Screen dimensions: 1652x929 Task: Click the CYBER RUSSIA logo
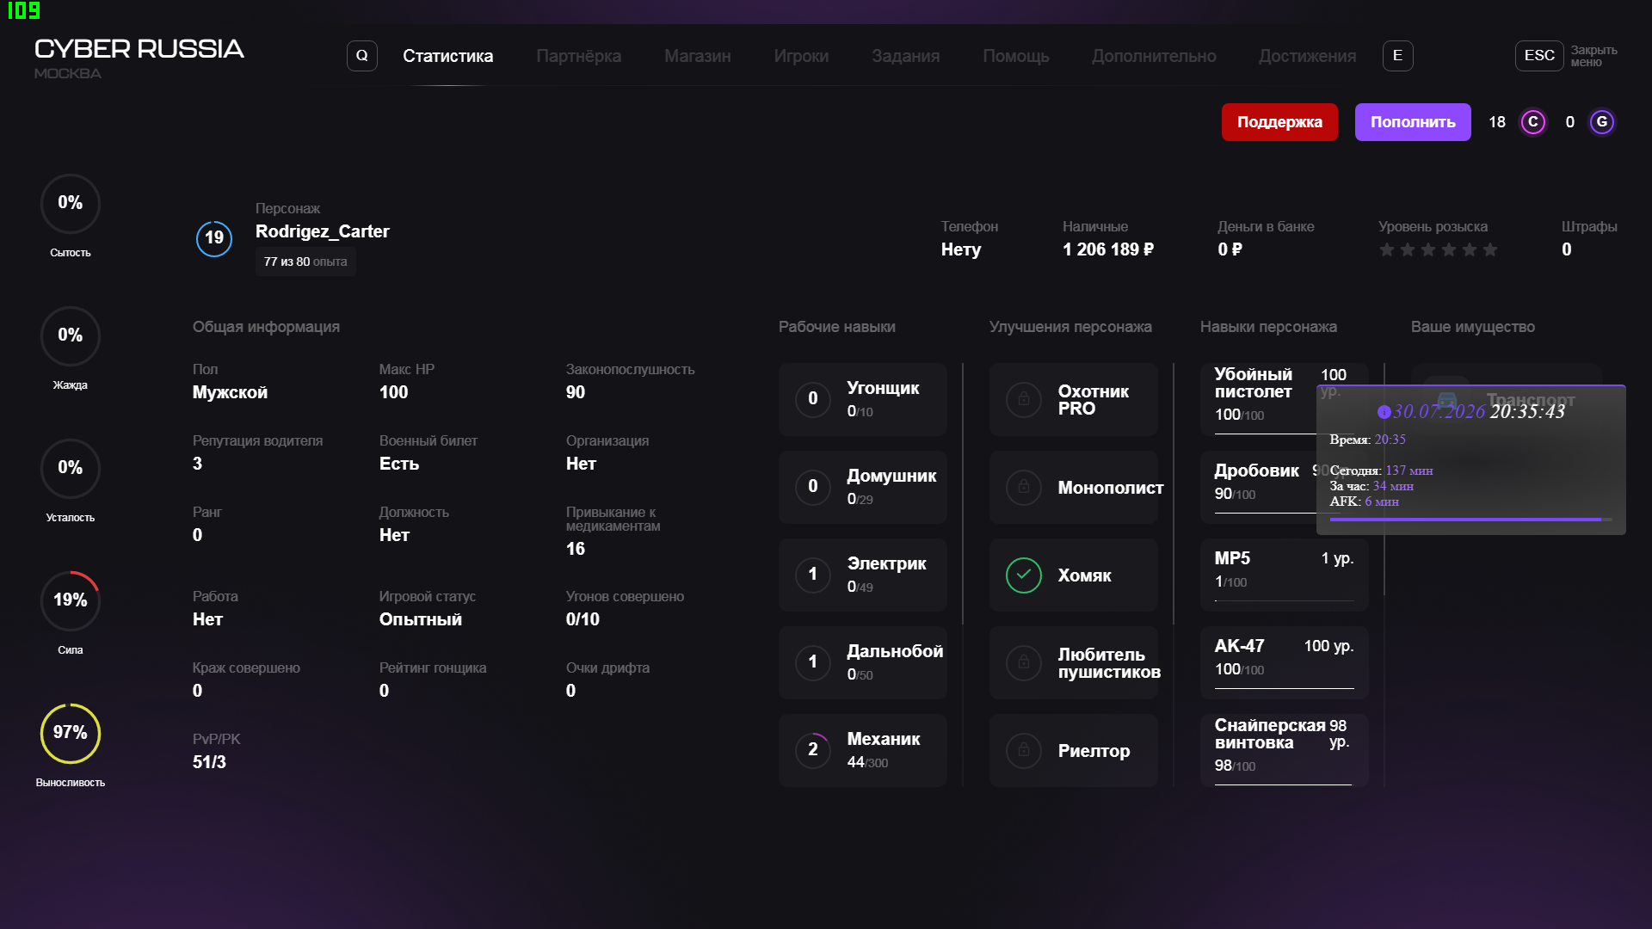click(x=139, y=49)
